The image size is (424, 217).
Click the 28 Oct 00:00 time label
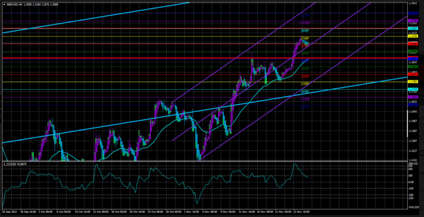(x=174, y=212)
